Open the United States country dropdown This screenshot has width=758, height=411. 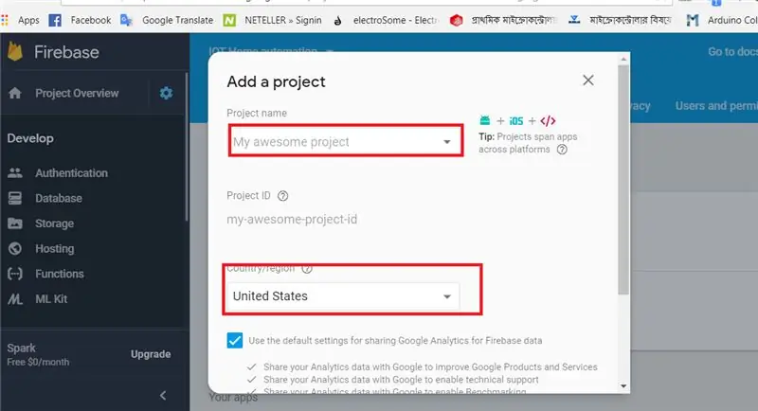pyautogui.click(x=342, y=296)
